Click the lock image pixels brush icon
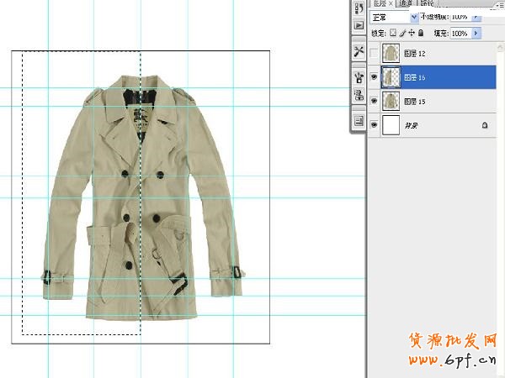The image size is (505, 378). pos(403,34)
